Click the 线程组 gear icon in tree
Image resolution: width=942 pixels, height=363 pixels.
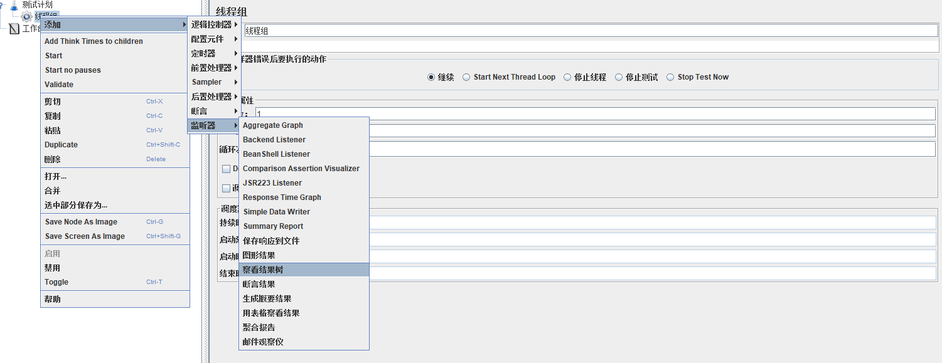(x=26, y=16)
